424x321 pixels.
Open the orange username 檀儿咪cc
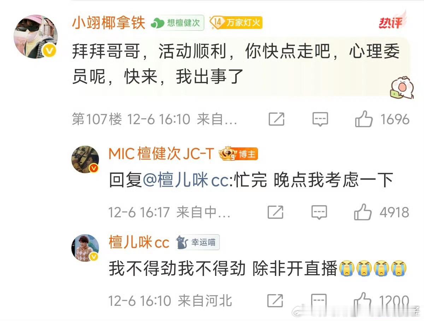click(x=139, y=242)
